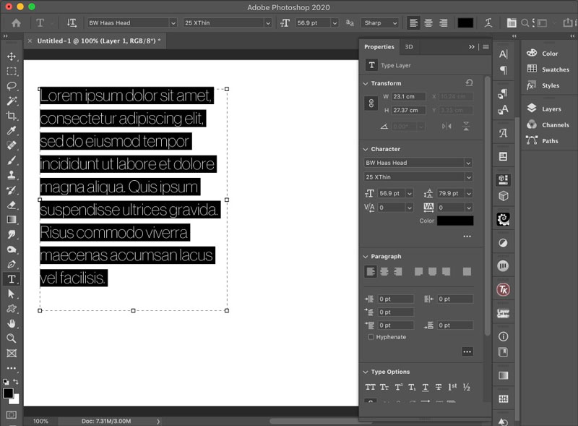Click the black text Color swatch
Image resolution: width=578 pixels, height=426 pixels.
tap(455, 221)
